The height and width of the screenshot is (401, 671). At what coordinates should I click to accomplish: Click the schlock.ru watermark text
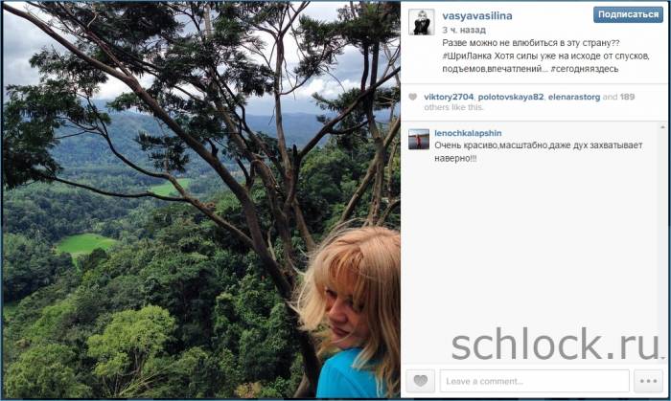tap(555, 345)
